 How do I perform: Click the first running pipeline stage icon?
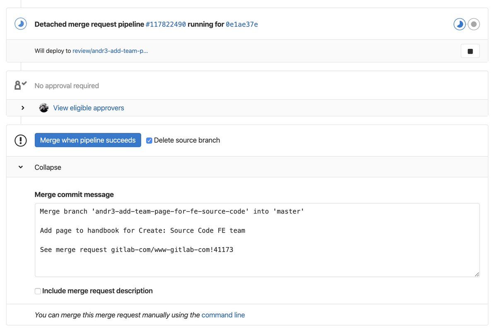tap(459, 24)
